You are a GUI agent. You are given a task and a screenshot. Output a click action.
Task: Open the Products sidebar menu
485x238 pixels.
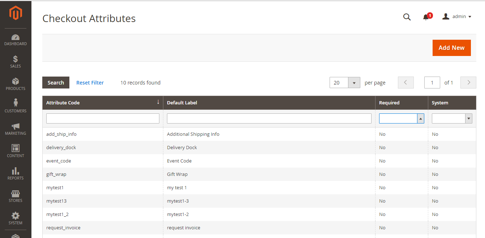[x=16, y=85]
